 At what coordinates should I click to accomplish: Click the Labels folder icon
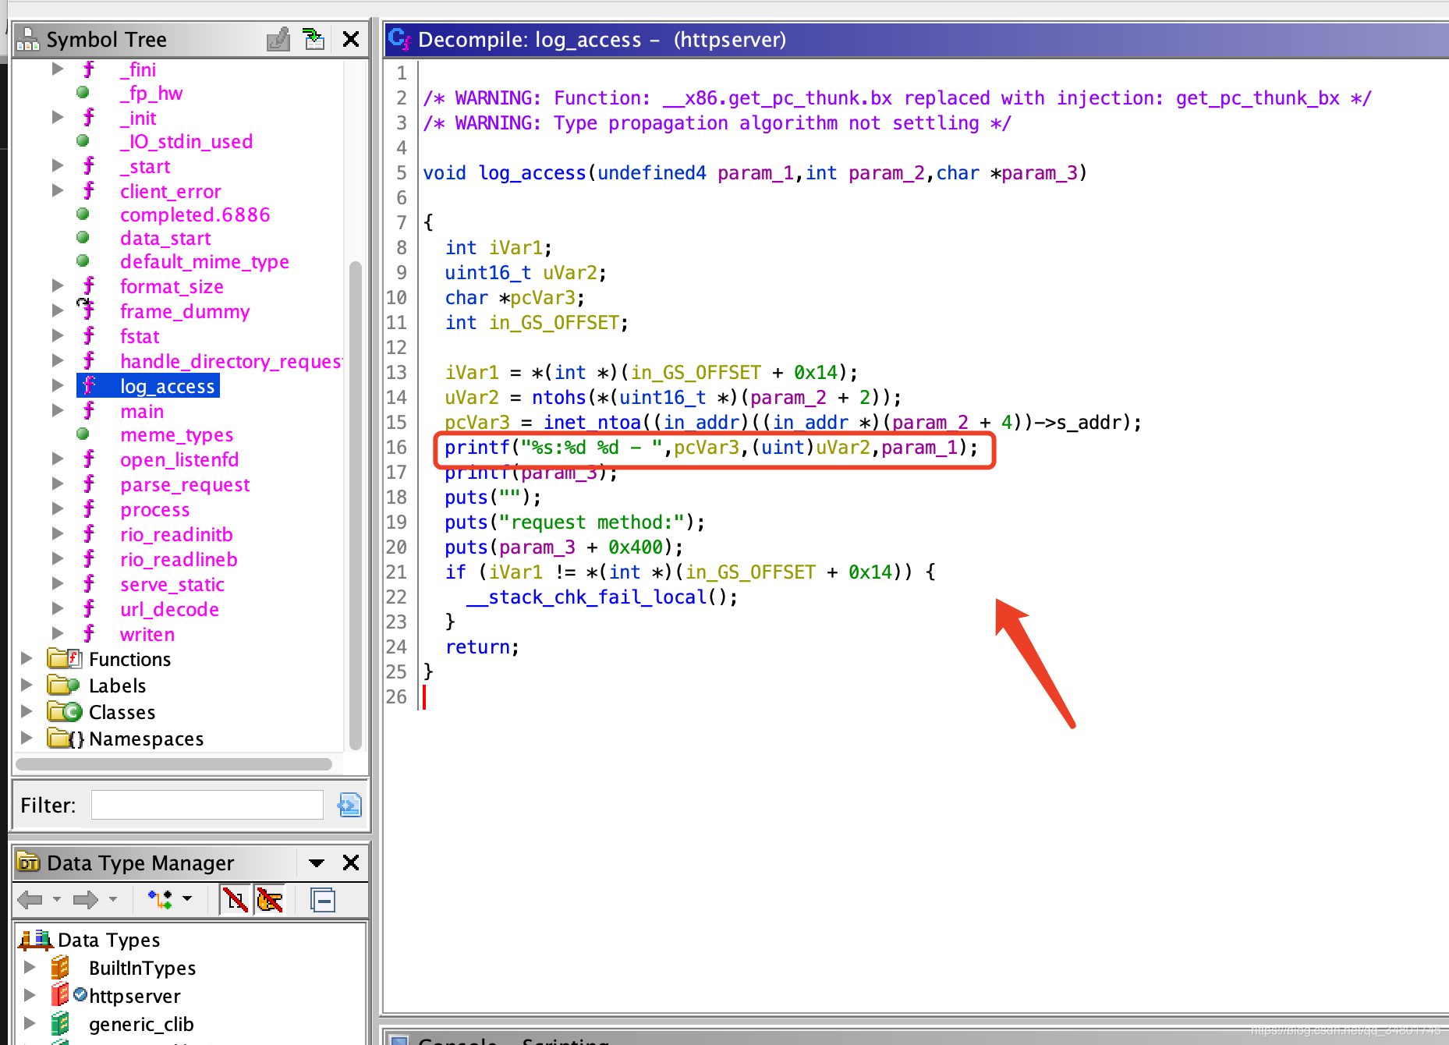(x=63, y=685)
